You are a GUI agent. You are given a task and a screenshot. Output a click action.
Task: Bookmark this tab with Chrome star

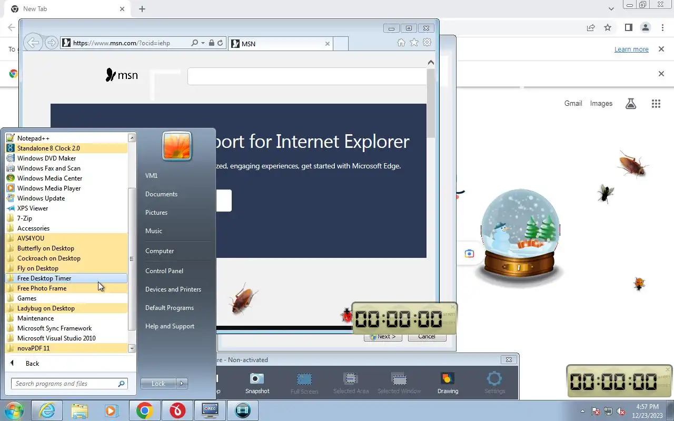[x=608, y=27]
